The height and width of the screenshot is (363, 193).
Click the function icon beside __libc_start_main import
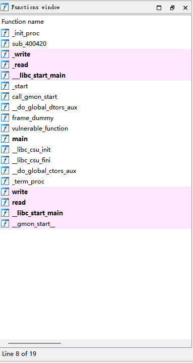[5, 213]
